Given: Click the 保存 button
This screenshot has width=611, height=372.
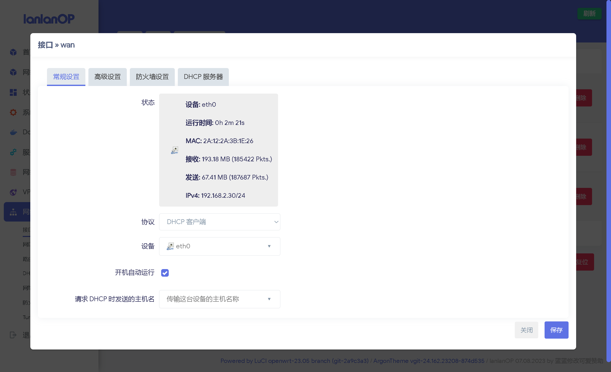Looking at the screenshot, I should [x=556, y=330].
